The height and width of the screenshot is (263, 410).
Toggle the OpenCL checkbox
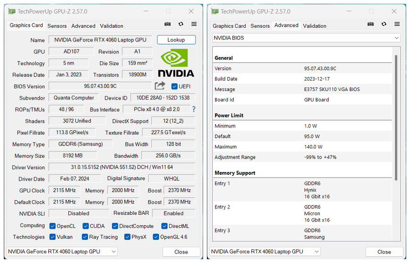[x=53, y=226]
